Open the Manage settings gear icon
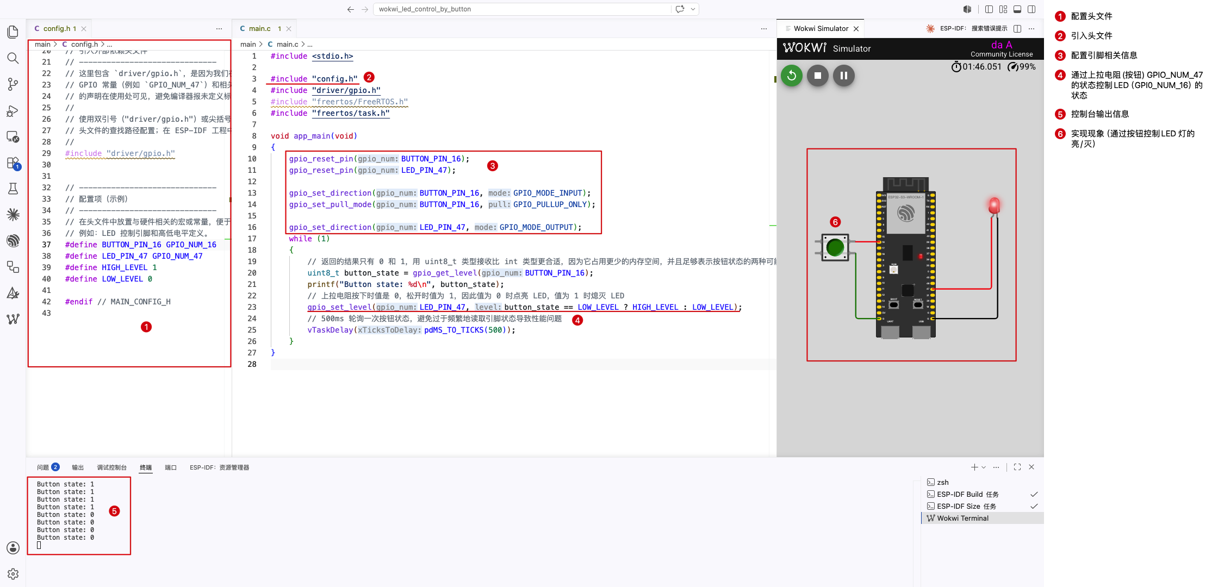Screen dimensions: 1218x587 13,574
